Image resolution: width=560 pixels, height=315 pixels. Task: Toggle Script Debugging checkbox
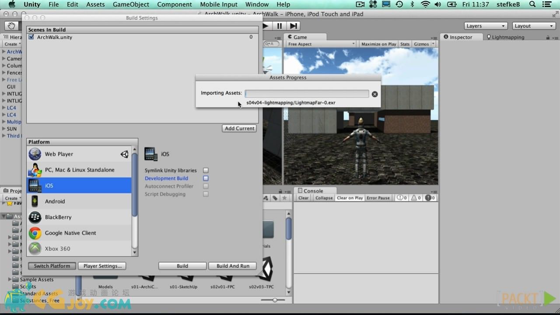(x=206, y=194)
